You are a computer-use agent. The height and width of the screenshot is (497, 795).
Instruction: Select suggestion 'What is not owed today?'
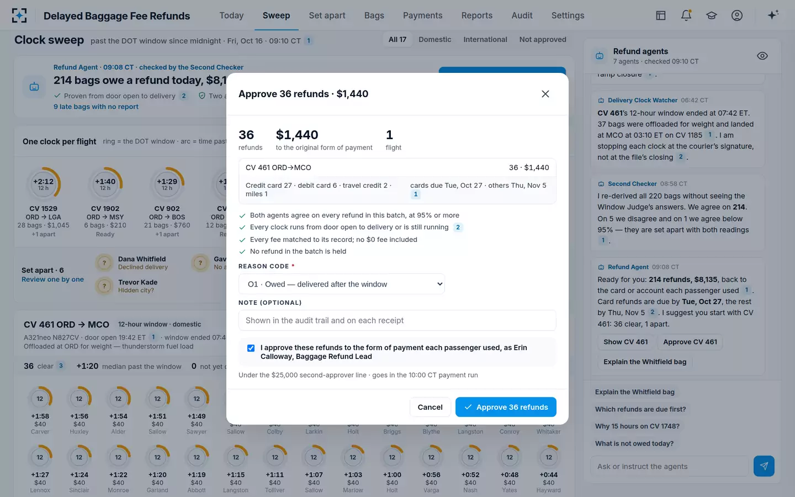coord(634,443)
